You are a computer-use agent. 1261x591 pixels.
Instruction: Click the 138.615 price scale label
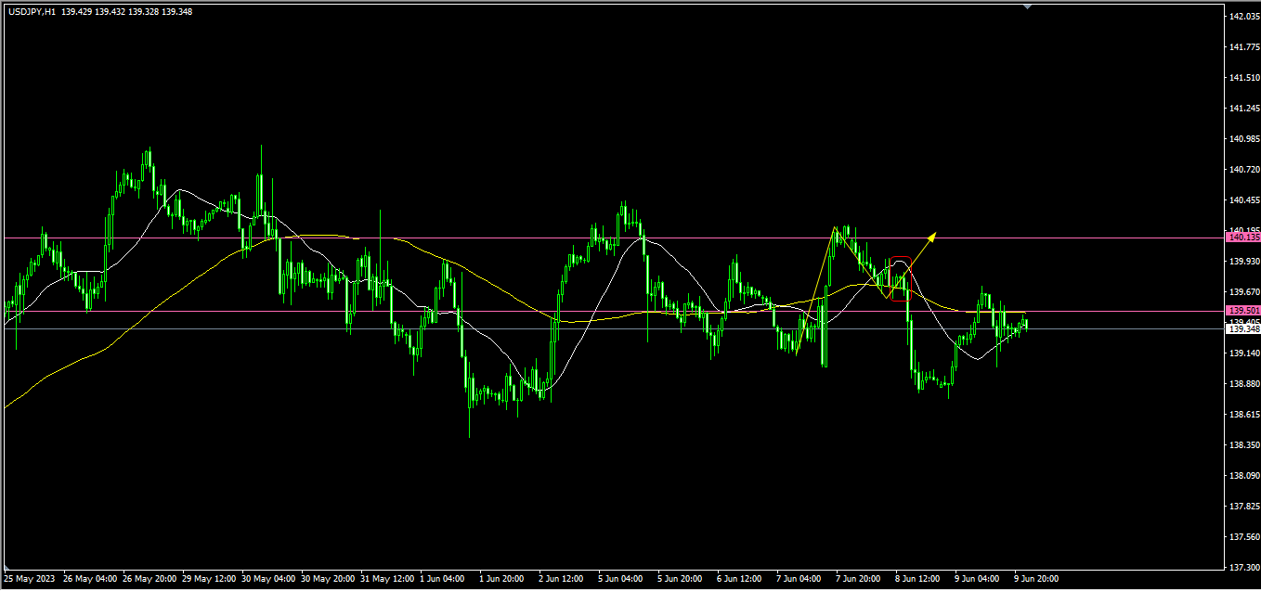coord(1242,414)
